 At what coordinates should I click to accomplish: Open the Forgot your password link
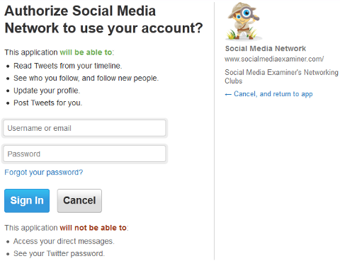point(44,173)
